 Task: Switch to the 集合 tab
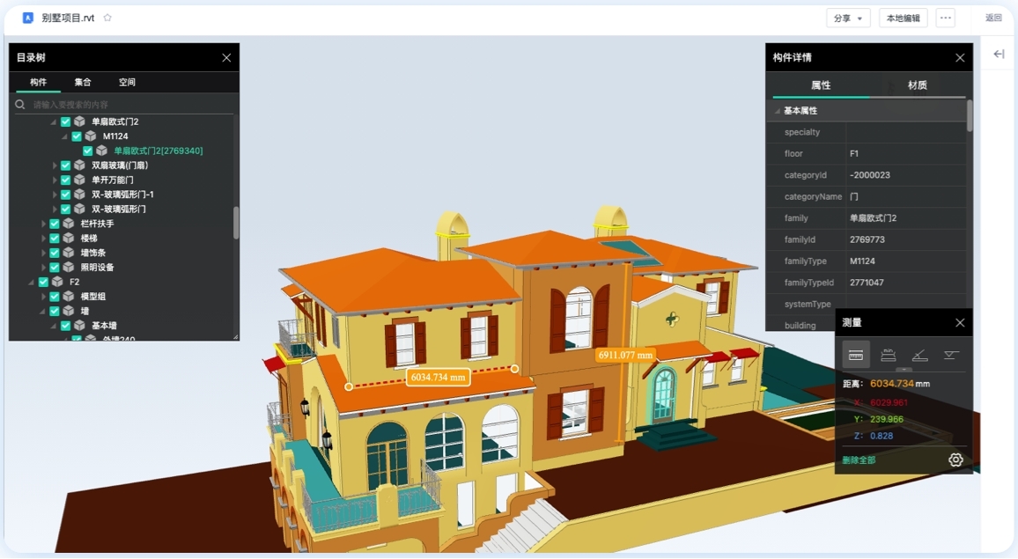[83, 83]
